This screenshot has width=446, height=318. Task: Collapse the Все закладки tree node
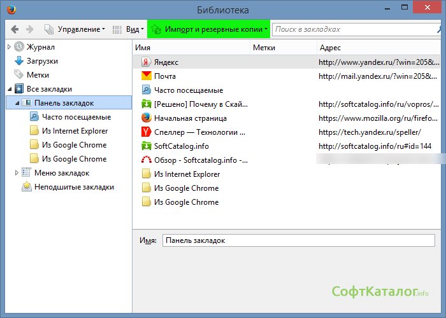pos(9,89)
